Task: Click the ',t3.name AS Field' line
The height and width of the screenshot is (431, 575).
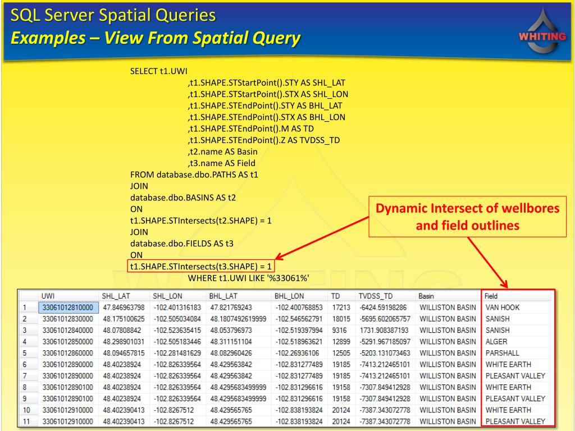Action: tap(221, 163)
